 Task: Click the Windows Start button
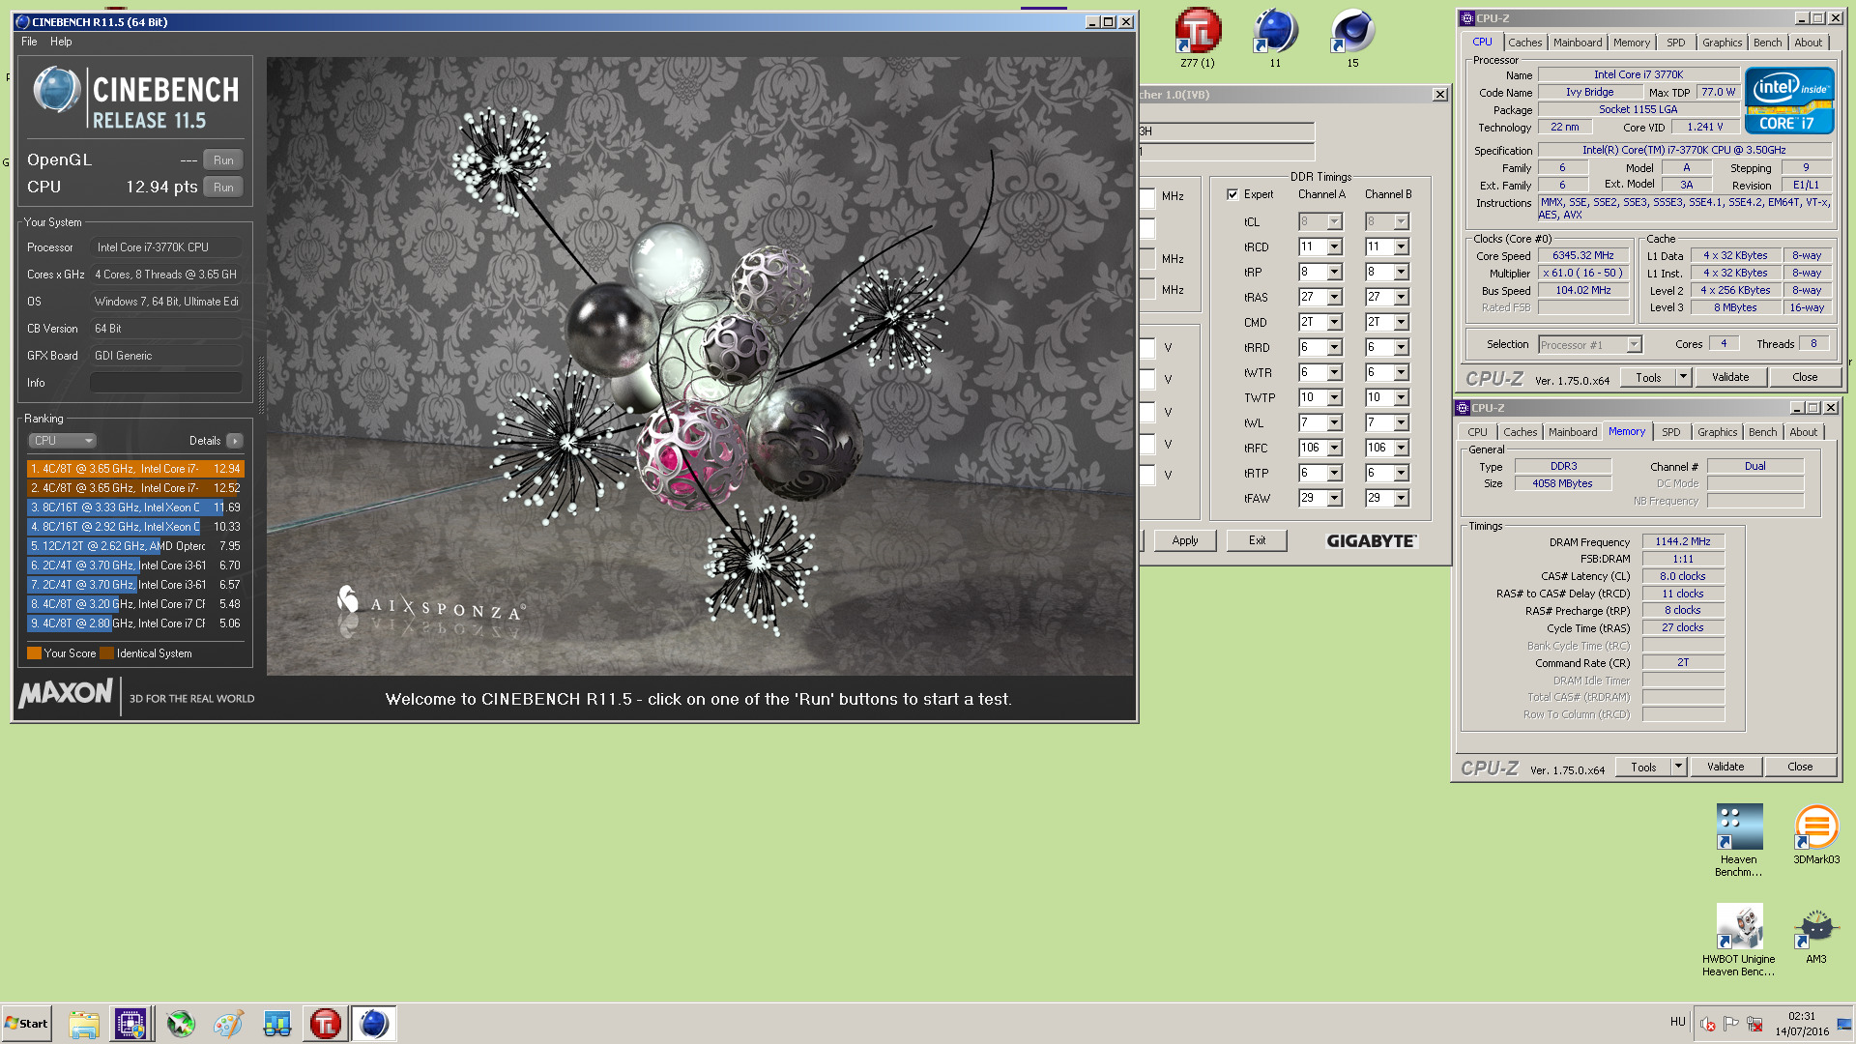(x=26, y=1024)
